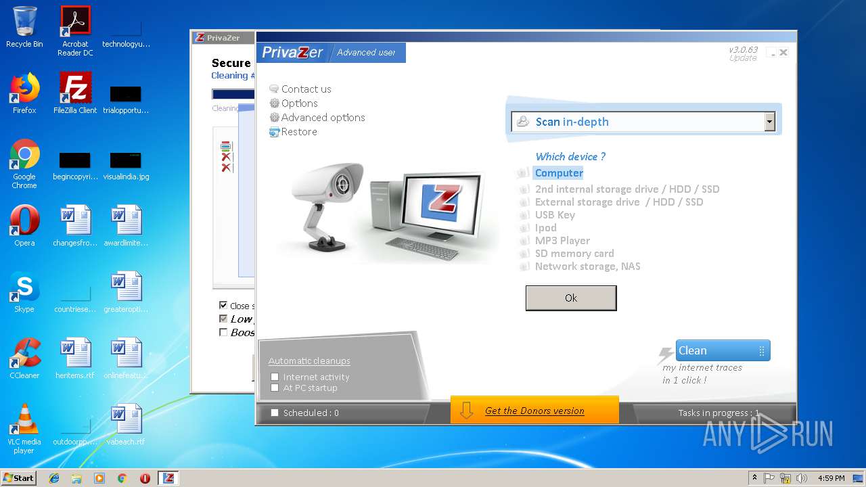Select SD memory card option
The height and width of the screenshot is (487, 866).
click(x=574, y=253)
